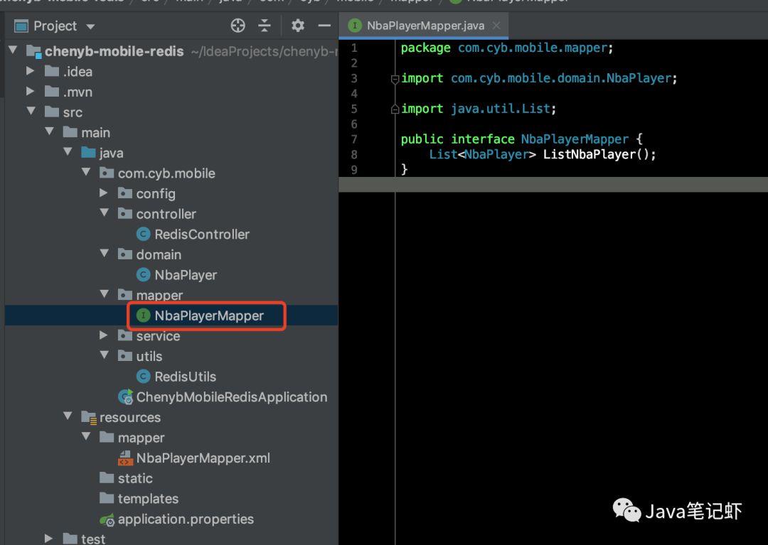Click the NbaPlayerMapper.xml file icon

[x=125, y=458]
